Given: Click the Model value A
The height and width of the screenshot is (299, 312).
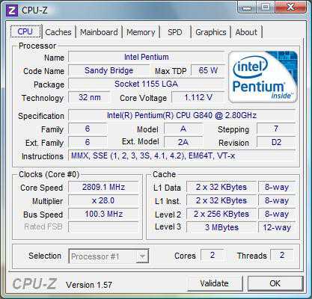Looking at the screenshot, I should tap(183, 129).
